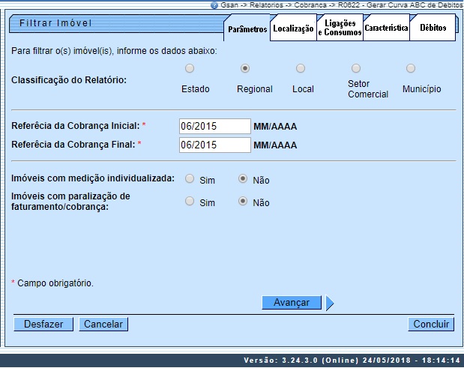Choose Sim for paralização de faturamento/cobrança
The image size is (464, 368).
pyautogui.click(x=190, y=202)
